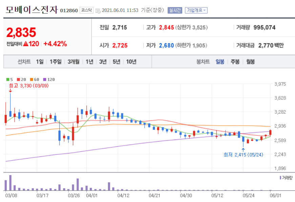Switch to 주봉 weekly candle chart
Image resolution: width=295 pixels, height=202 pixels.
coord(235,62)
